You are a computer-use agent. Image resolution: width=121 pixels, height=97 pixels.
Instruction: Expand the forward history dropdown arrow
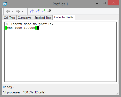22,11
